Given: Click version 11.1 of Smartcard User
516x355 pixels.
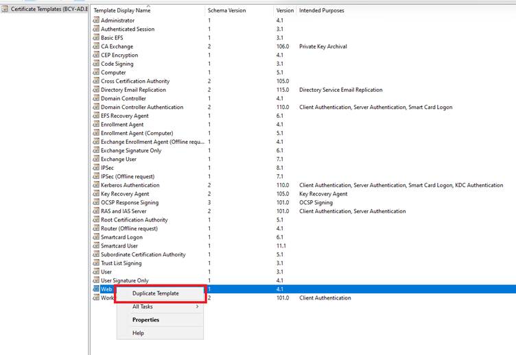Looking at the screenshot, I should pos(281,246).
